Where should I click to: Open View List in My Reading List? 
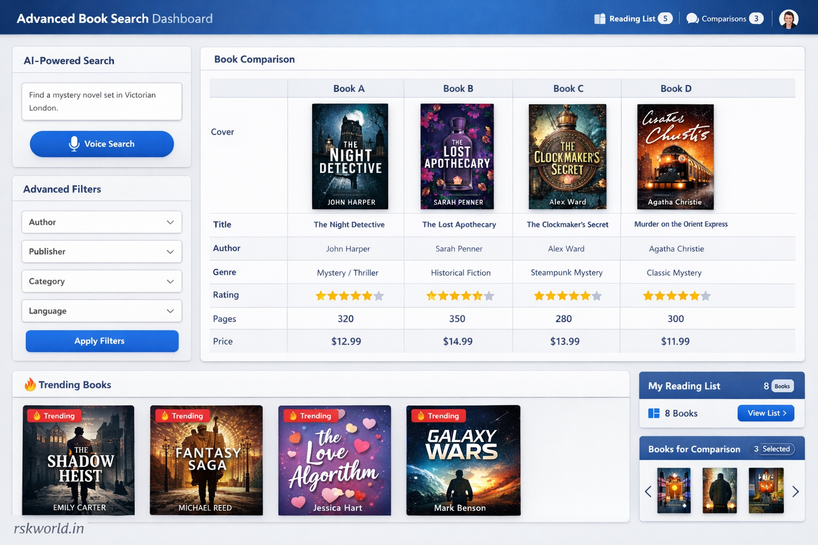point(766,413)
